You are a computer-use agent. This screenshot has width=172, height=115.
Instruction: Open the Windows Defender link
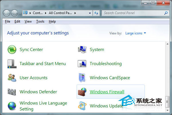coord(38,92)
